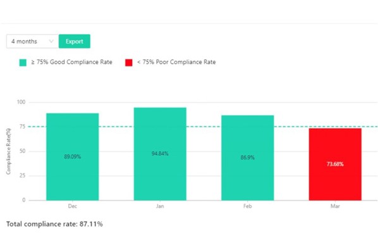Select the January compliance bar
Image resolution: width=378 pixels, height=236 pixels.
(160, 154)
